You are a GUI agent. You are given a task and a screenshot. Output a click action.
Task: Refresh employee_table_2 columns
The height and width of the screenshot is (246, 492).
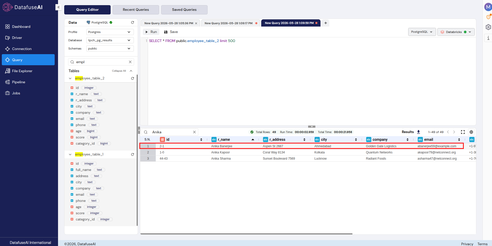pos(133,78)
